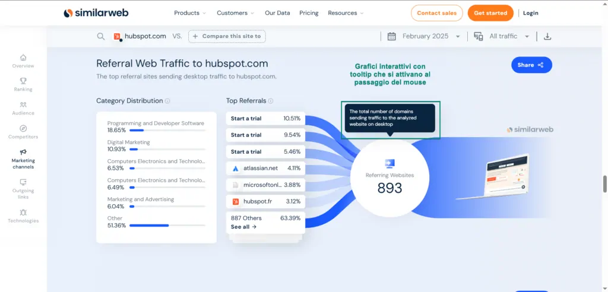Click the monitor icon above Referring Websites

point(389,163)
